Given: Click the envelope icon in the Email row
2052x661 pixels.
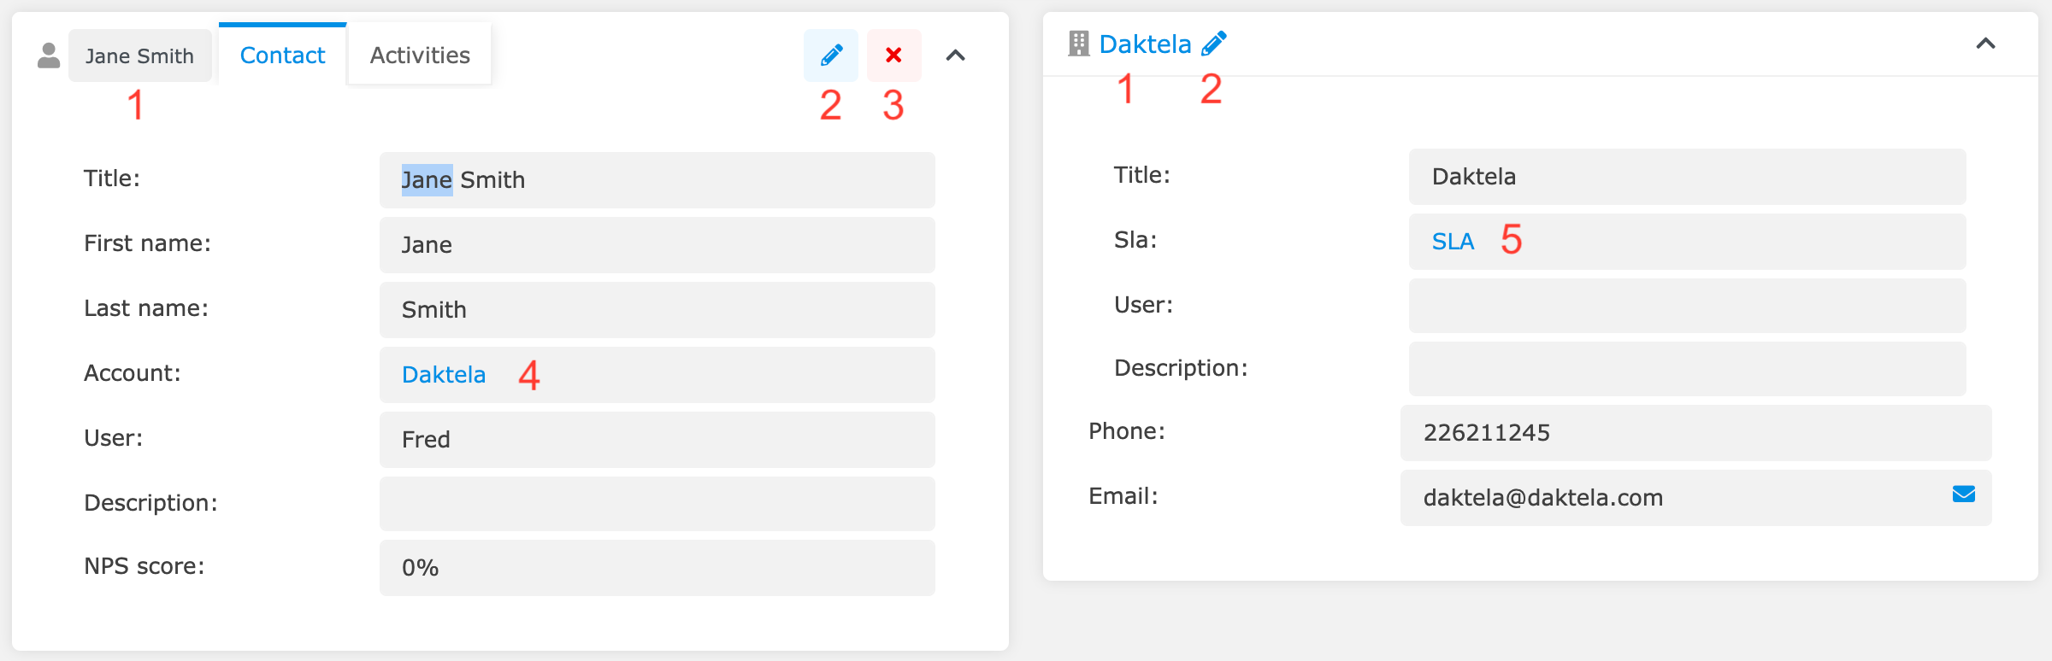Looking at the screenshot, I should 1965,494.
